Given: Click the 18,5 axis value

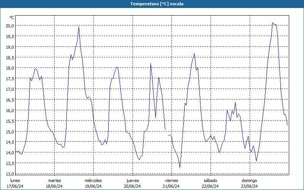Looking at the screenshot, I should pyautogui.click(x=10, y=58).
